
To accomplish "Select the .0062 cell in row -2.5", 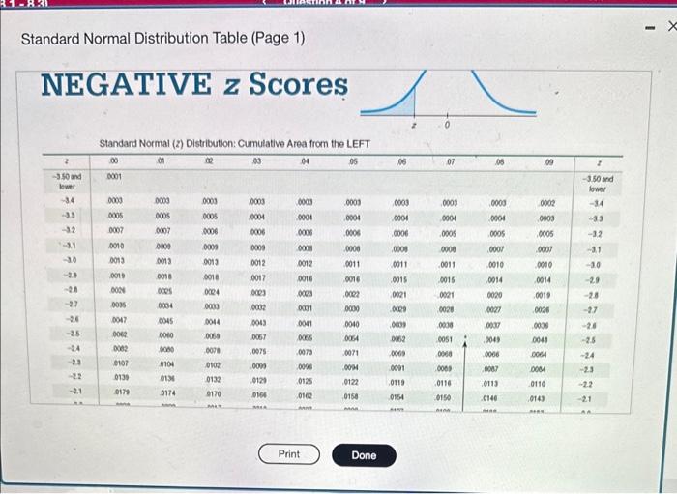I will [x=120, y=334].
